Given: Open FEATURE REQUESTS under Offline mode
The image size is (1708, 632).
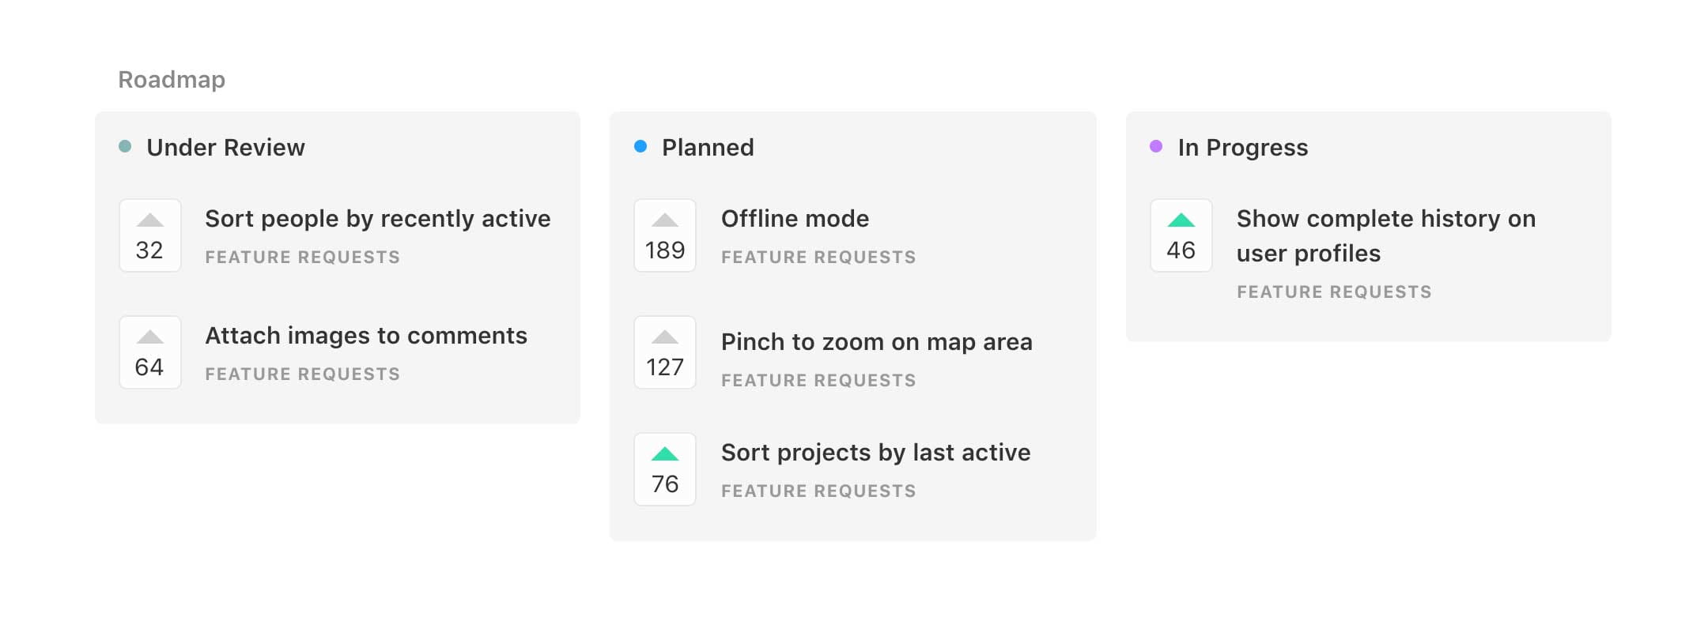Looking at the screenshot, I should pos(818,257).
